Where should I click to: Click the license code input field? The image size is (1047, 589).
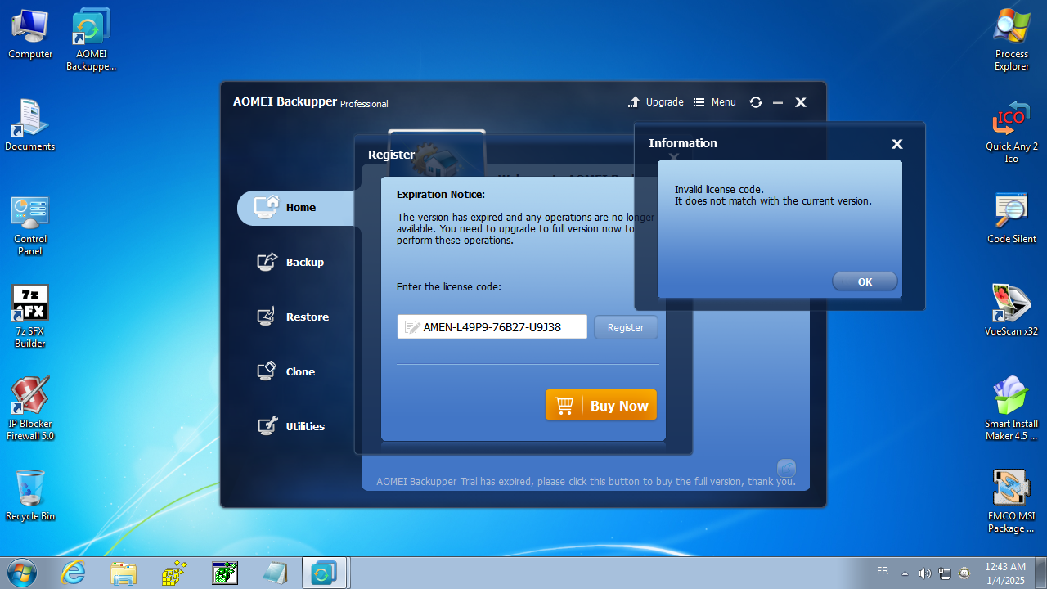coord(492,327)
